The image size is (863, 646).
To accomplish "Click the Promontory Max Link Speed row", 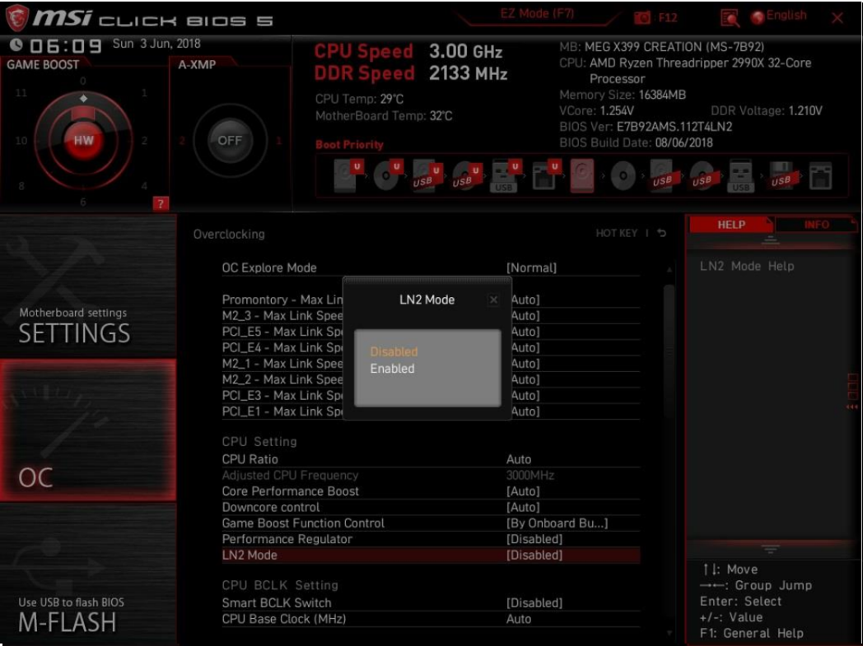I will [x=431, y=300].
